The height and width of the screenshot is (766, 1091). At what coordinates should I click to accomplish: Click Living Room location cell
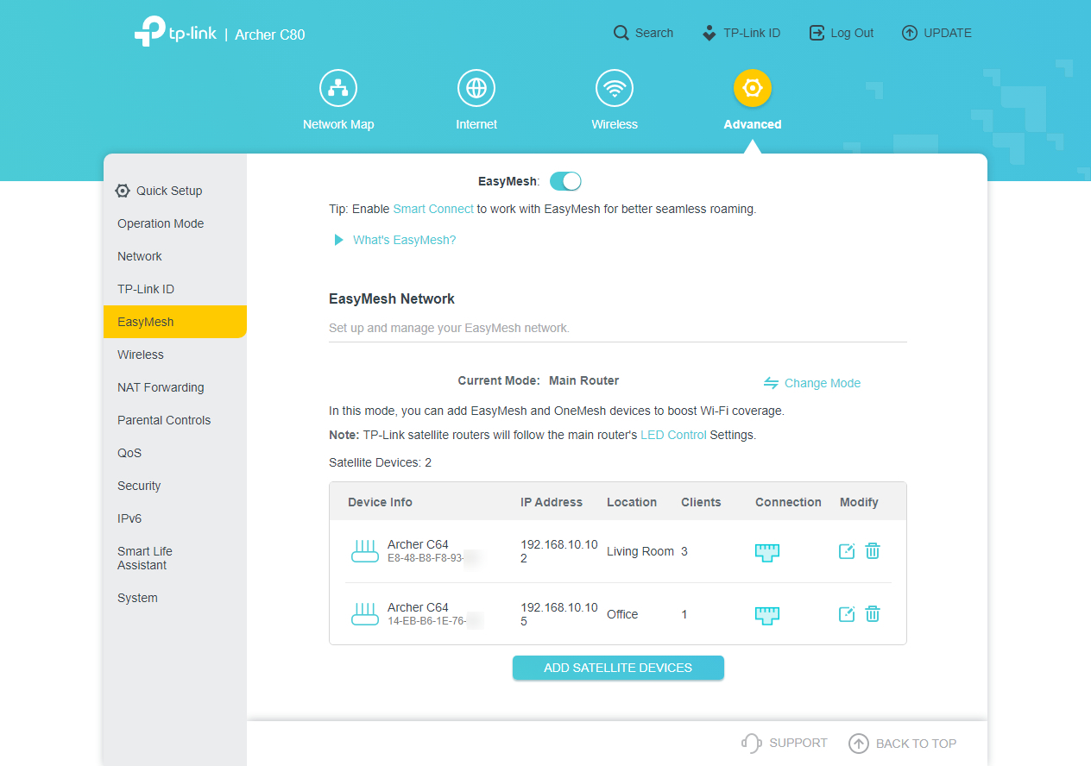640,551
